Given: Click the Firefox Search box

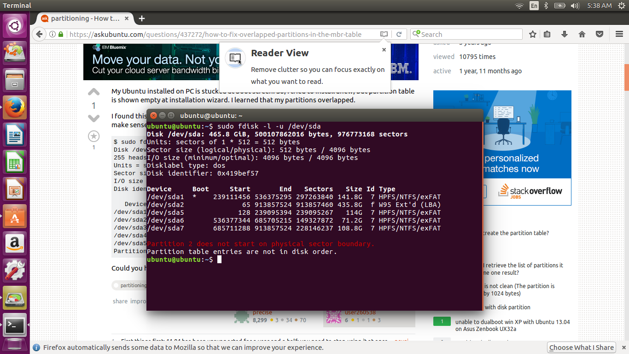Looking at the screenshot, I should click(x=466, y=34).
